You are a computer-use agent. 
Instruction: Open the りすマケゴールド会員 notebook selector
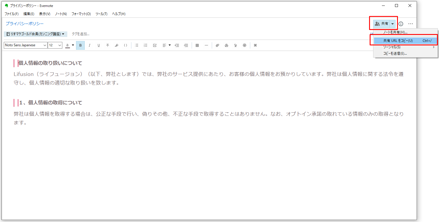click(36, 34)
